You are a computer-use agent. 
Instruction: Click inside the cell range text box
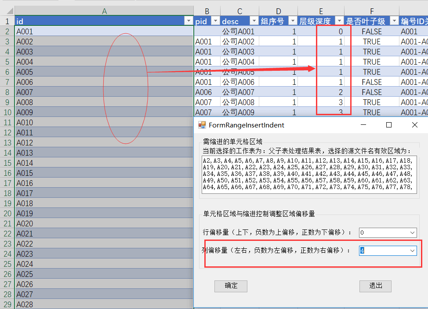(309, 174)
